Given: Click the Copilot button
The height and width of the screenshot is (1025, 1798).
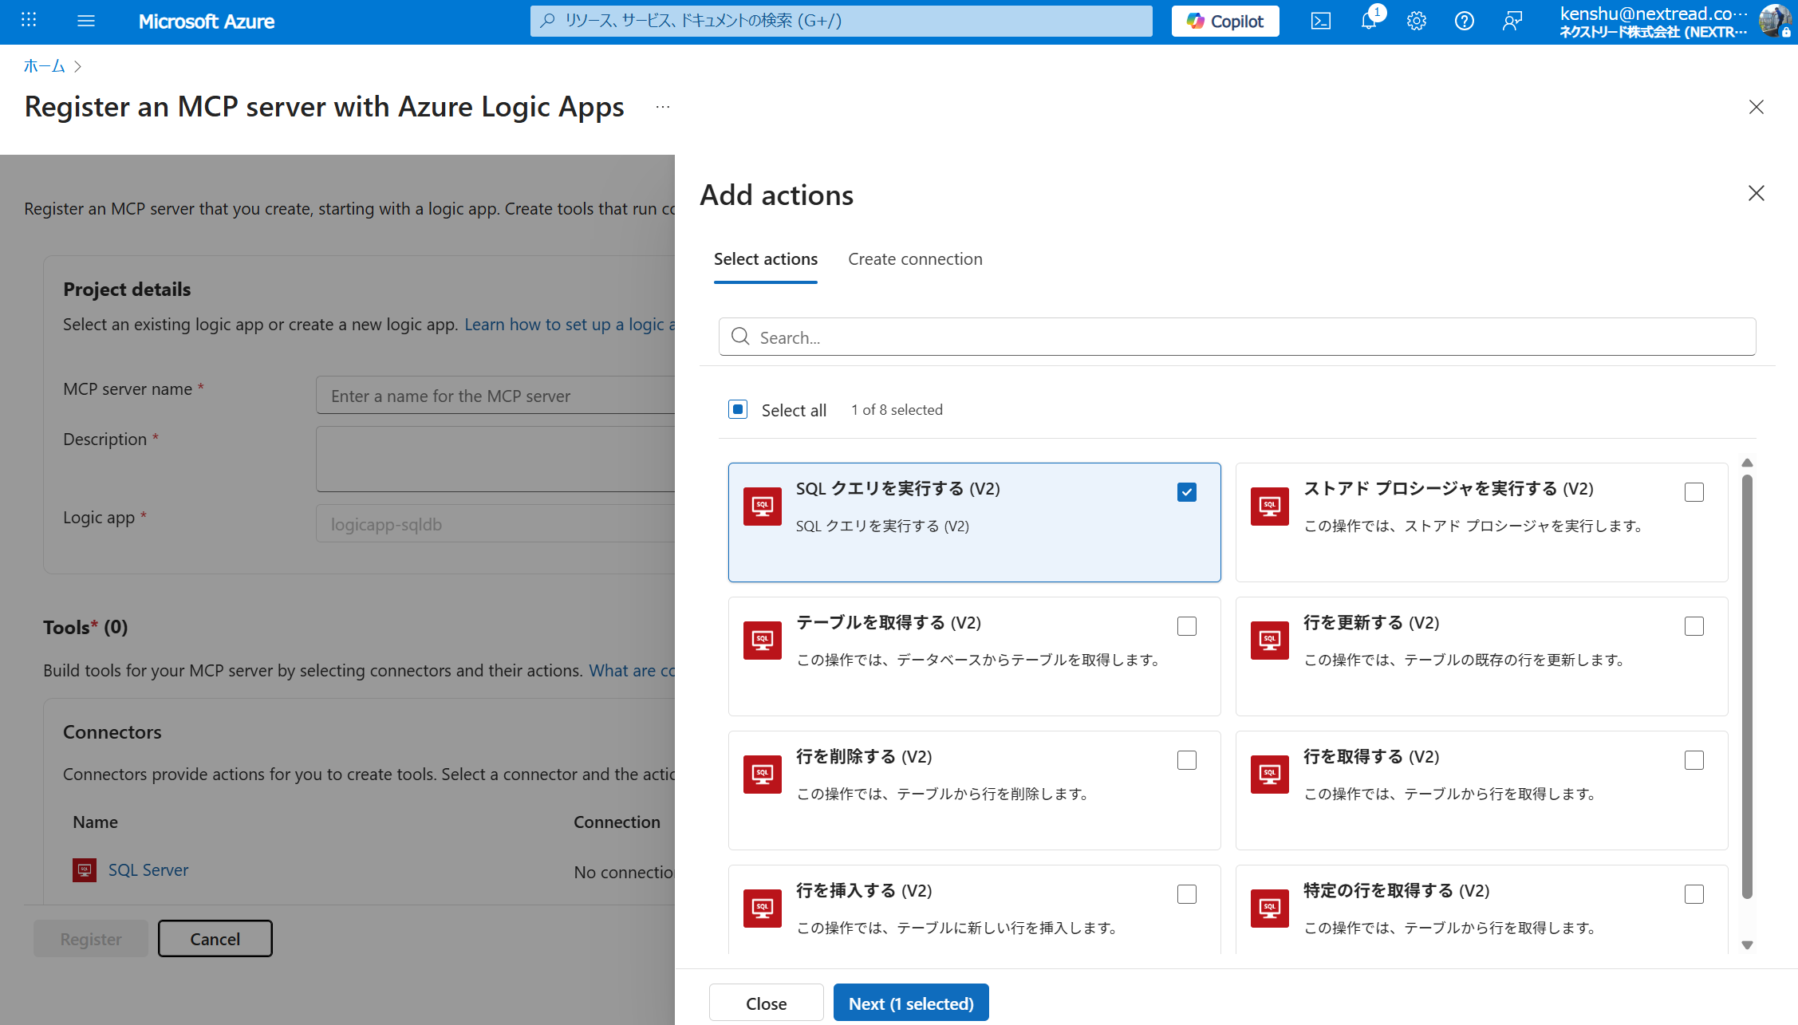Looking at the screenshot, I should tap(1225, 22).
